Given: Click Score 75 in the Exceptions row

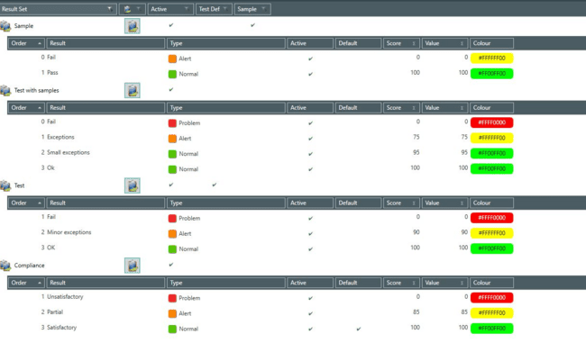Looking at the screenshot, I should click(417, 137).
